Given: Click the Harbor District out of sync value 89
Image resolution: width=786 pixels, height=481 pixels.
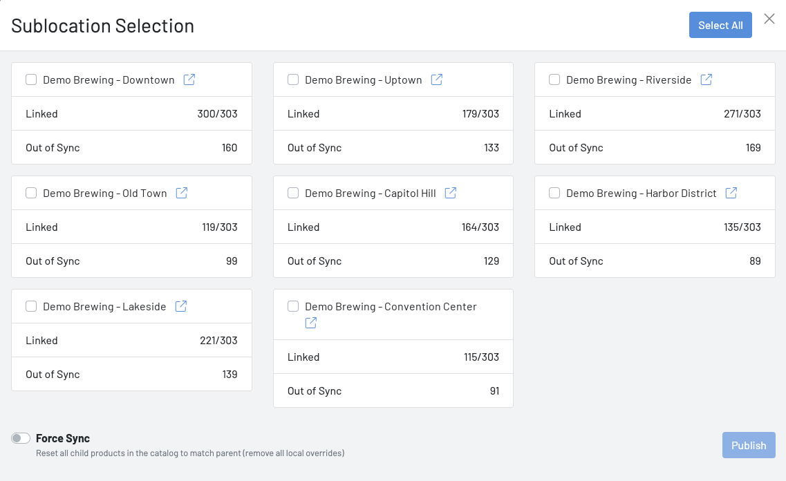Looking at the screenshot, I should (755, 261).
